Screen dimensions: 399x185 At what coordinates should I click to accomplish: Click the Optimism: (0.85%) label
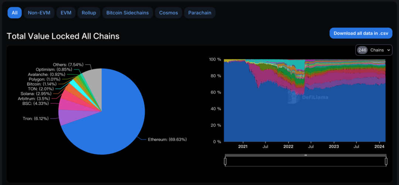coord(54,69)
